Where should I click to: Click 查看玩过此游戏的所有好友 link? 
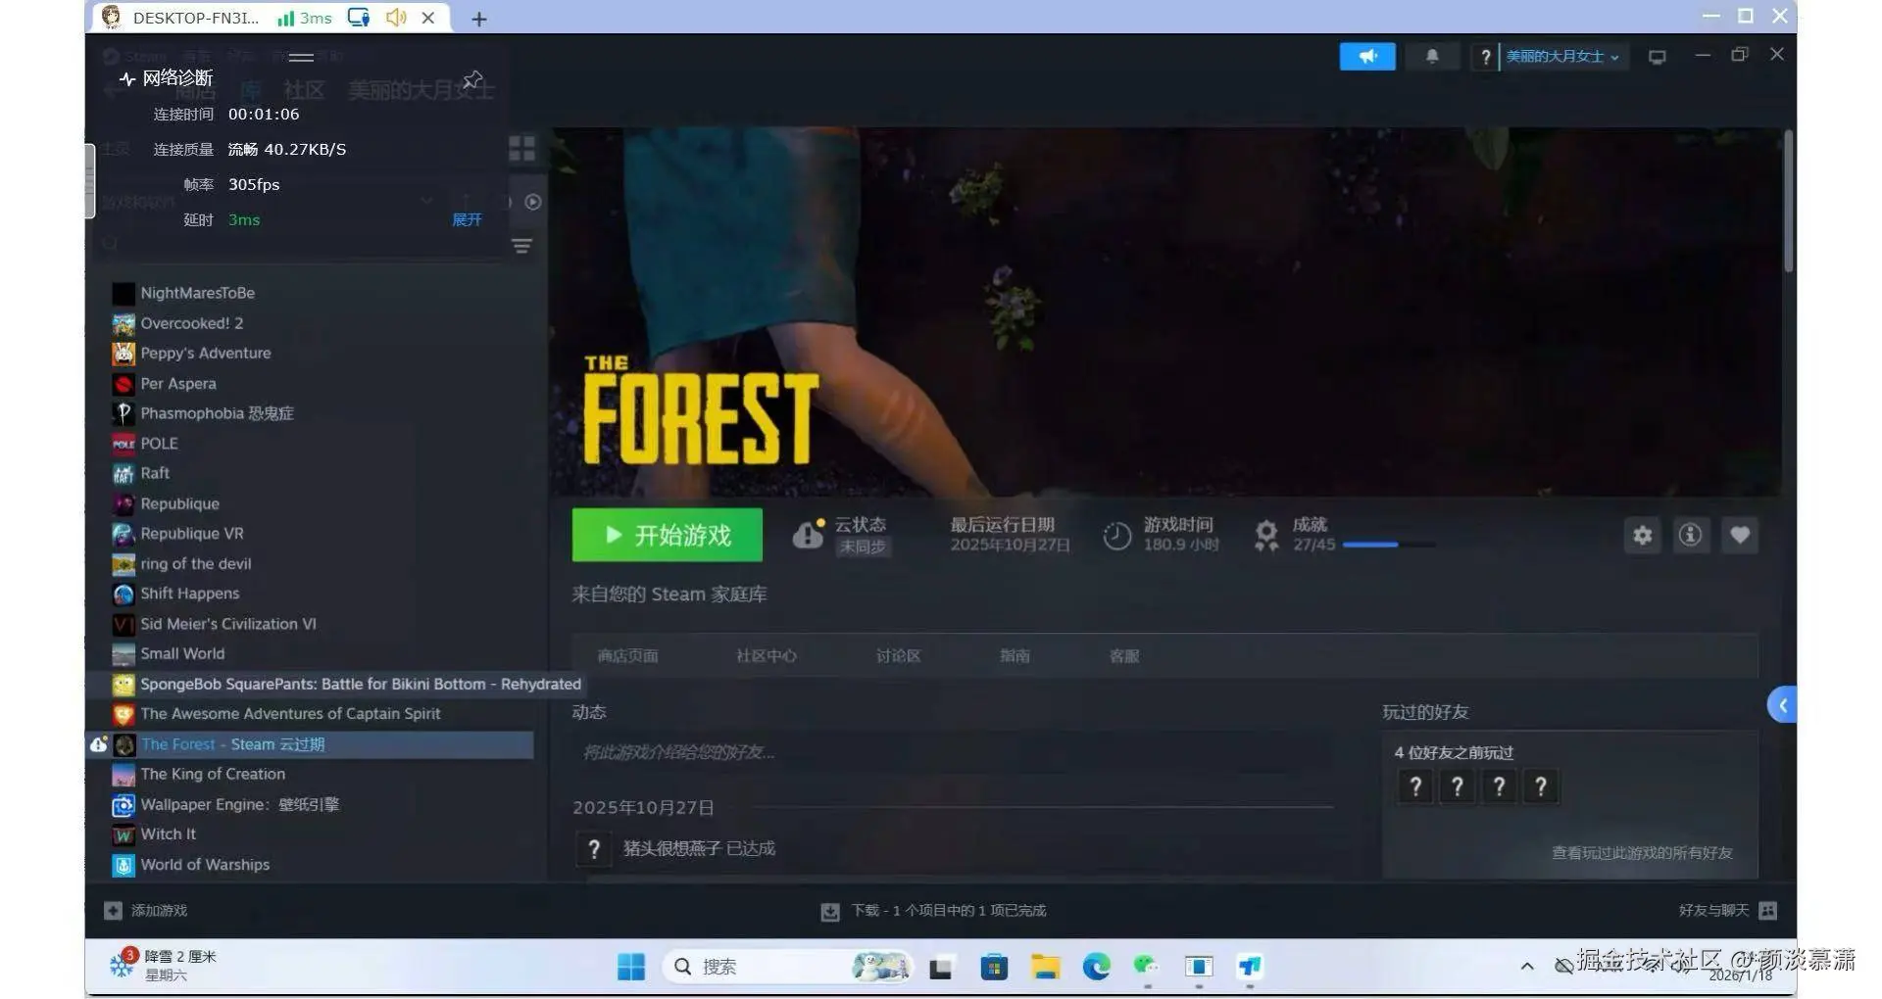1642,853
